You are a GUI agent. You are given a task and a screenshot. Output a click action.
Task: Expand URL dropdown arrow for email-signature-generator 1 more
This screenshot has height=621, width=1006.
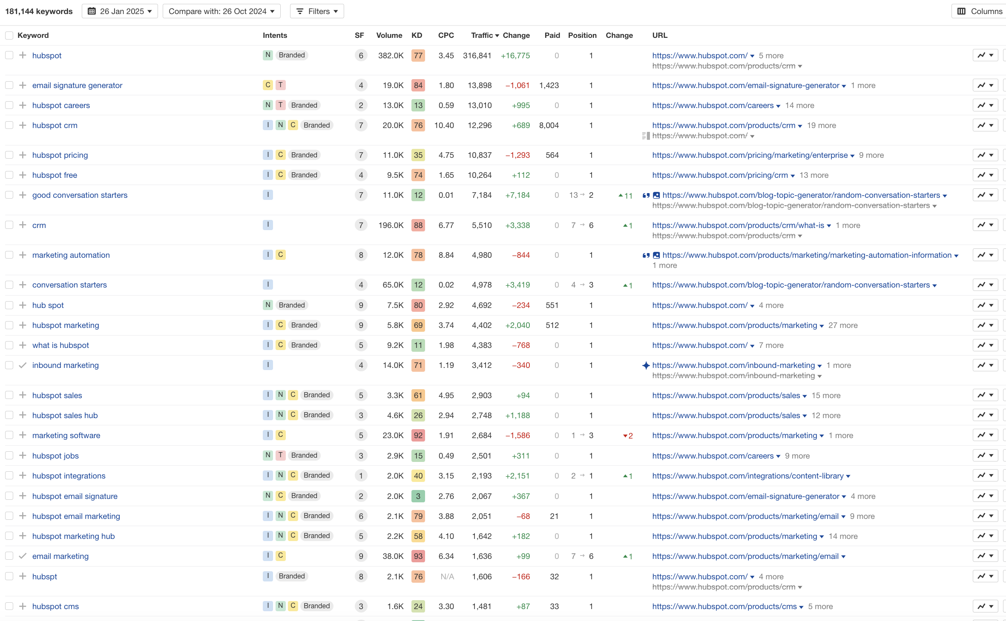pos(844,86)
